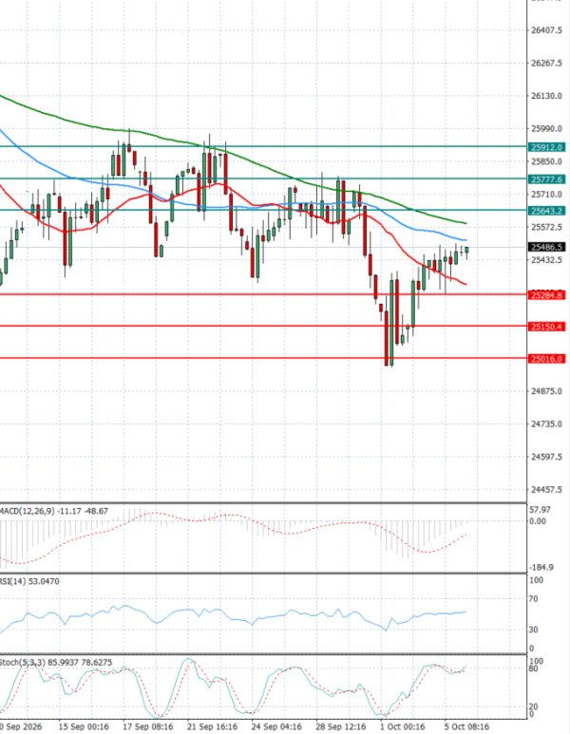Click the 26407.5 price axis value
The width and height of the screenshot is (570, 734).
tap(546, 30)
